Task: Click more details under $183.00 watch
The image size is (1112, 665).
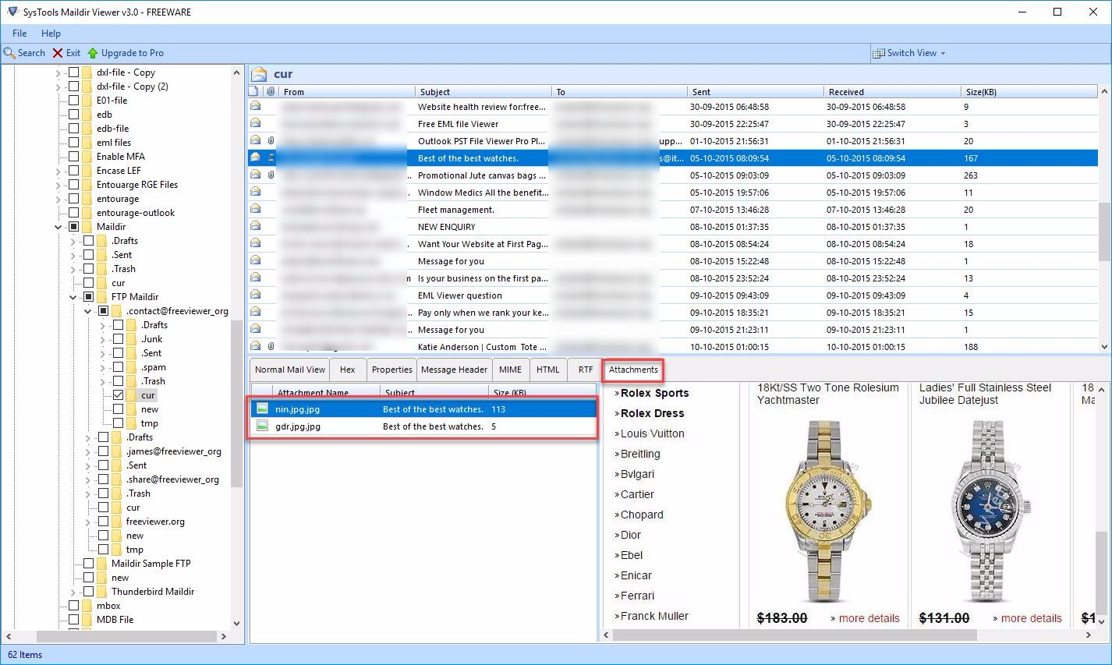Action: click(x=869, y=618)
